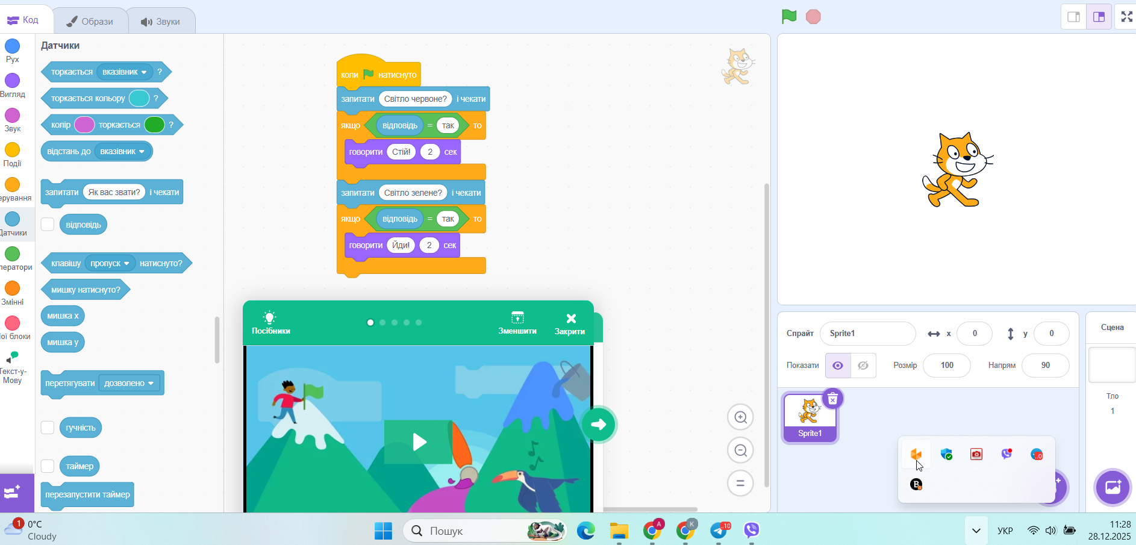Open Windows Security in the tray popup
Image resolution: width=1136 pixels, height=545 pixels.
(947, 454)
